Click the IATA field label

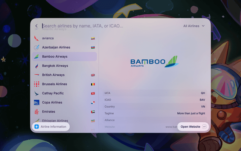107,93
